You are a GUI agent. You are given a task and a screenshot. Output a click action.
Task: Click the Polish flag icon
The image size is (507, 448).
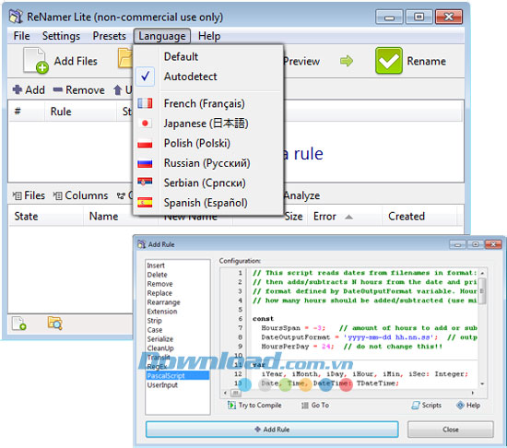145,143
